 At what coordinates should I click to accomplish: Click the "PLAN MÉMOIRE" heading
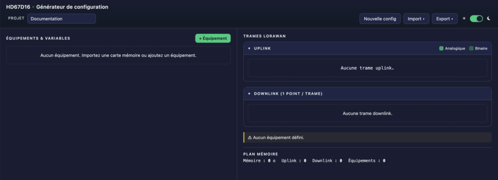coord(261,154)
